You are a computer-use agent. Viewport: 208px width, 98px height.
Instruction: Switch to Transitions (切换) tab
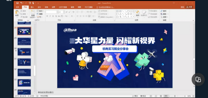click(46, 7)
